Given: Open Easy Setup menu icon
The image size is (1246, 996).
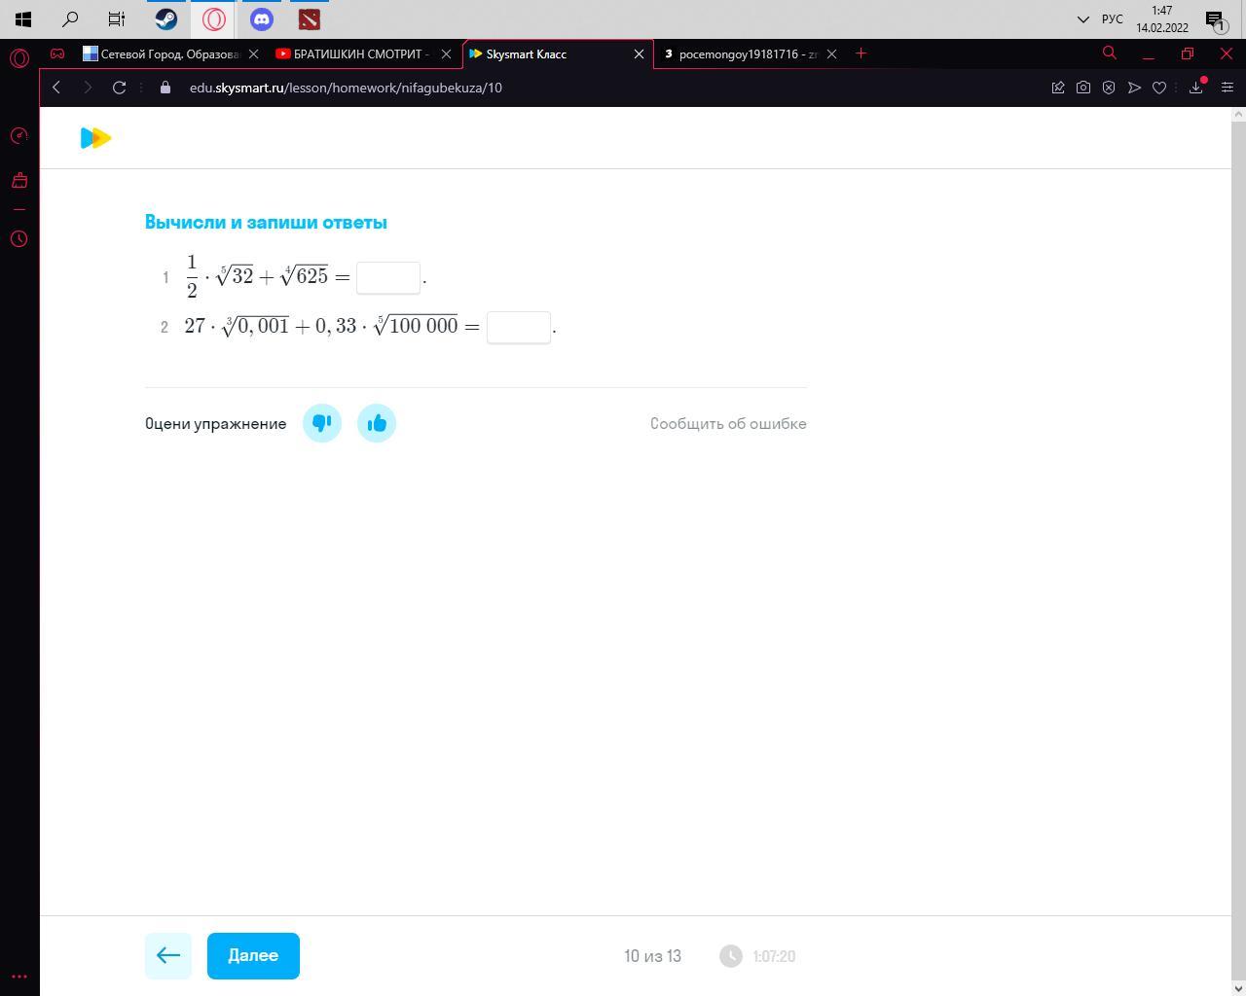Looking at the screenshot, I should click(1227, 88).
